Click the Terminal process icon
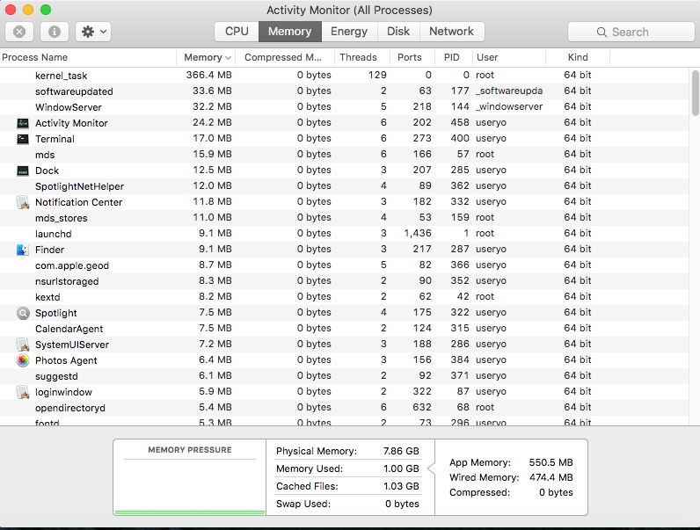 point(23,139)
